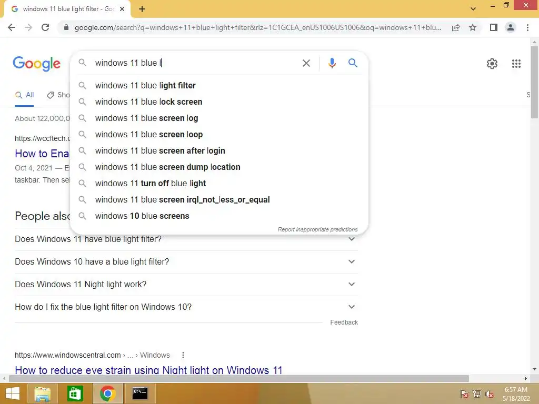The height and width of the screenshot is (404, 539).
Task: Share this page via share icon
Action: [456, 27]
